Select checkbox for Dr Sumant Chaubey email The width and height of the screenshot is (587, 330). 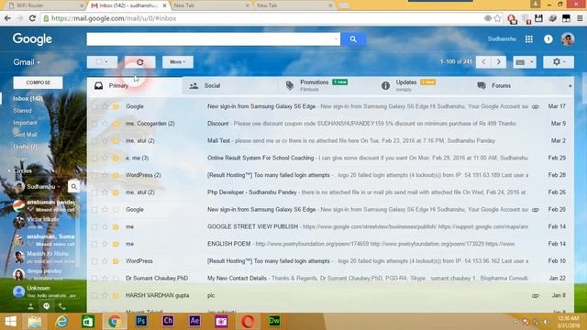(x=94, y=279)
